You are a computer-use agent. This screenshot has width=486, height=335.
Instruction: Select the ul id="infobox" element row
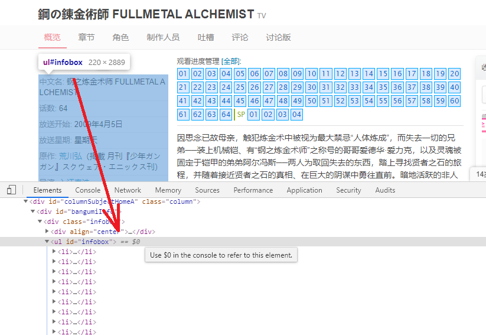[x=243, y=242]
